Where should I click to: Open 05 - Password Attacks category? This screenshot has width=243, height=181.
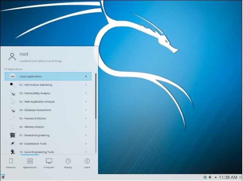click(48, 118)
